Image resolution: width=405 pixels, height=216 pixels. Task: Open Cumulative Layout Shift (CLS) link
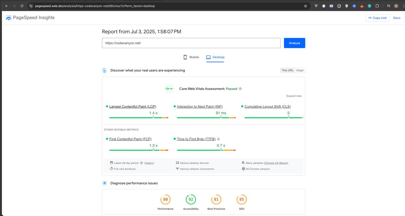268,106
